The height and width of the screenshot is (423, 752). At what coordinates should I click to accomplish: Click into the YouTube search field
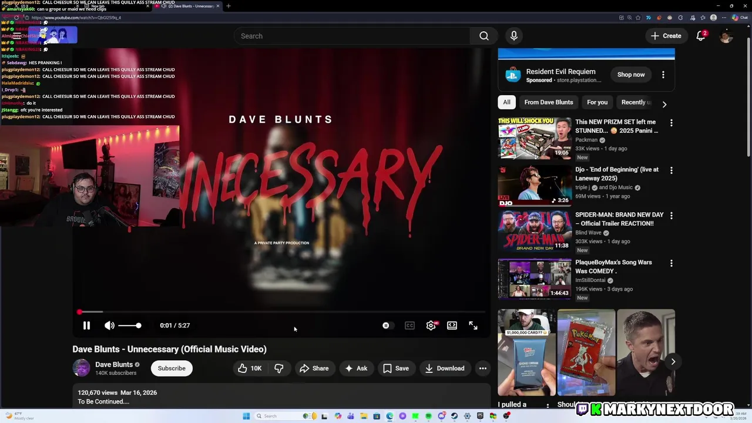(x=352, y=36)
